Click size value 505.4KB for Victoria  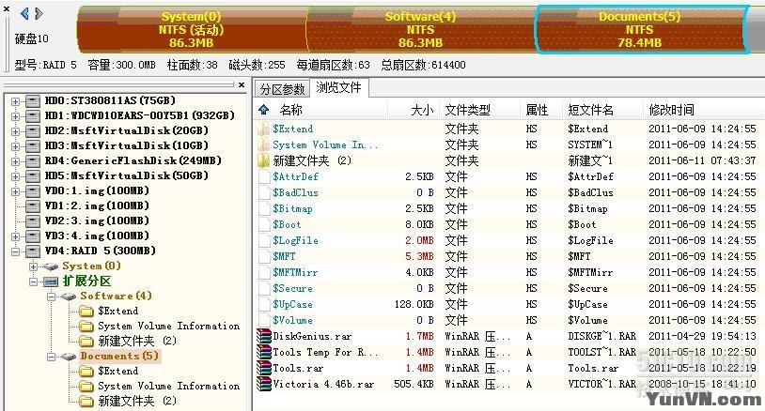click(x=414, y=384)
